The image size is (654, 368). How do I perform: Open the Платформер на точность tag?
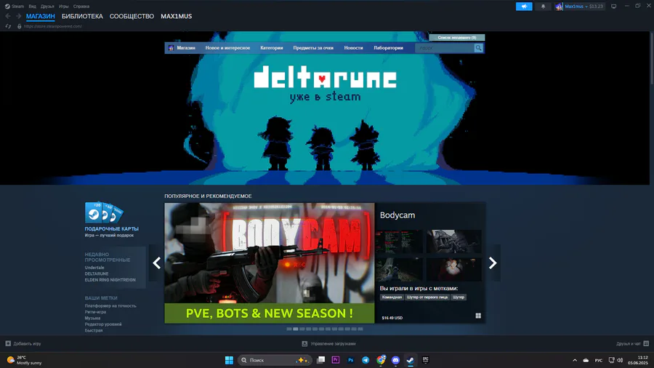point(110,306)
